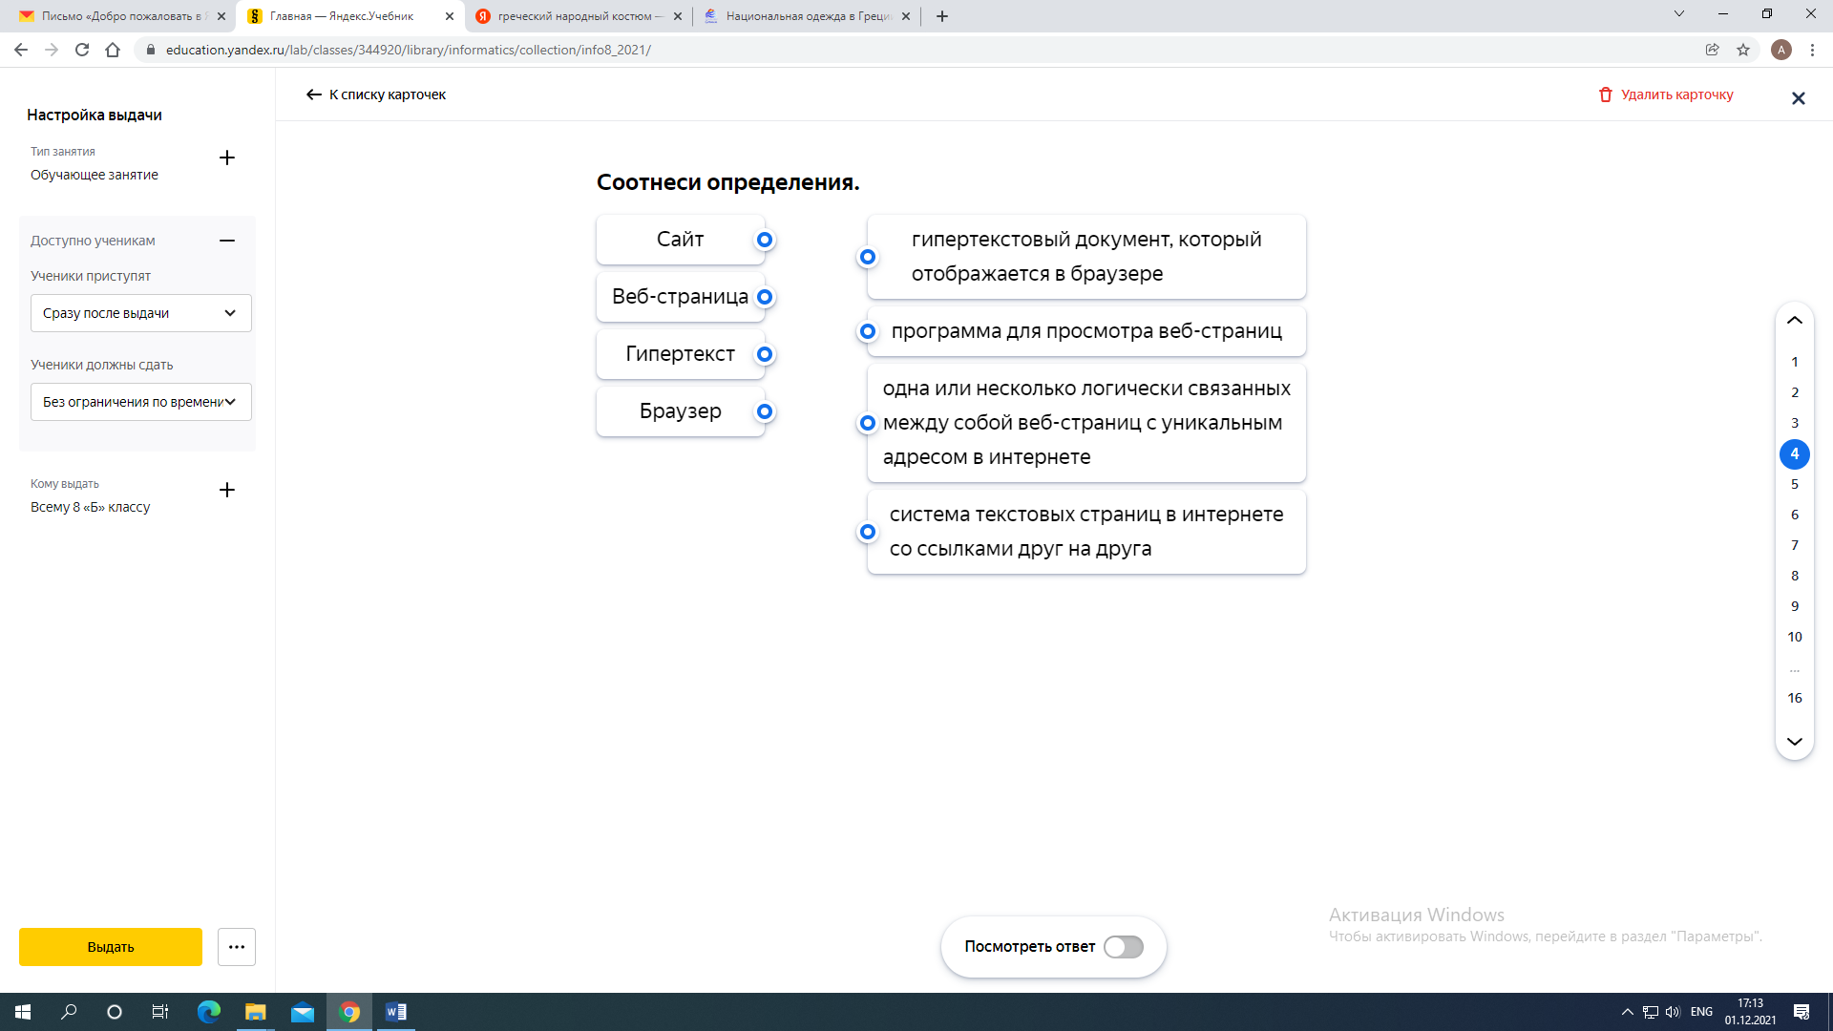This screenshot has width=1833, height=1031.
Task: Open the browser home page
Action: [x=113, y=50]
